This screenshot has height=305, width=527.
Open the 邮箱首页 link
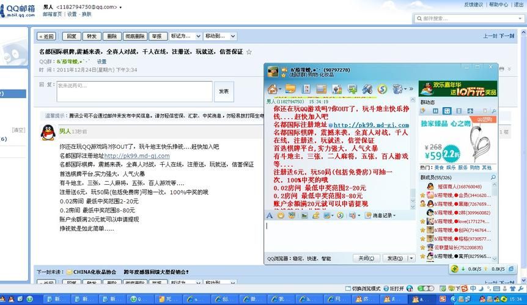pos(52,14)
